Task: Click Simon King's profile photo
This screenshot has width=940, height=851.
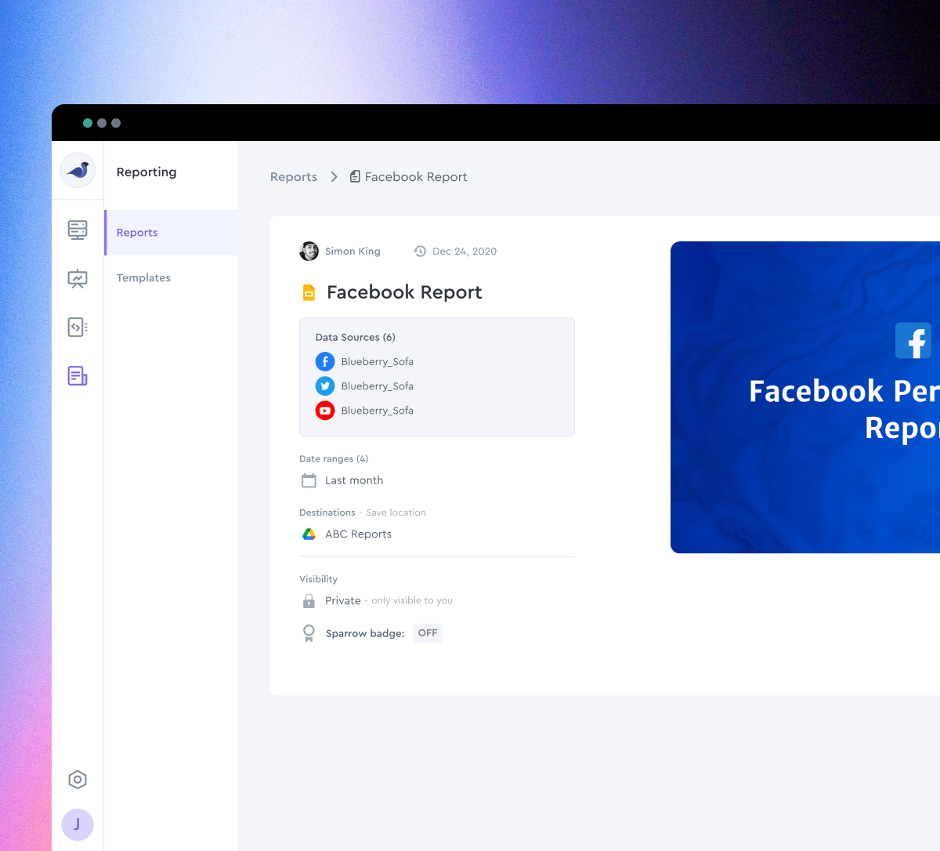Action: click(x=309, y=251)
